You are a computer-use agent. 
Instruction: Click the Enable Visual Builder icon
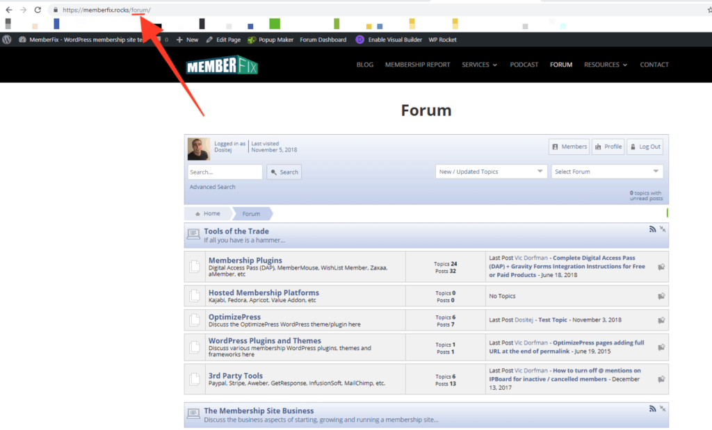coord(359,40)
